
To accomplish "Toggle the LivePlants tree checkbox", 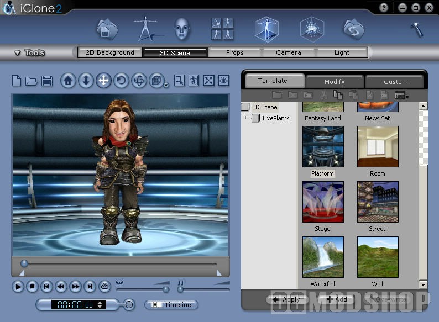I will click(x=255, y=118).
